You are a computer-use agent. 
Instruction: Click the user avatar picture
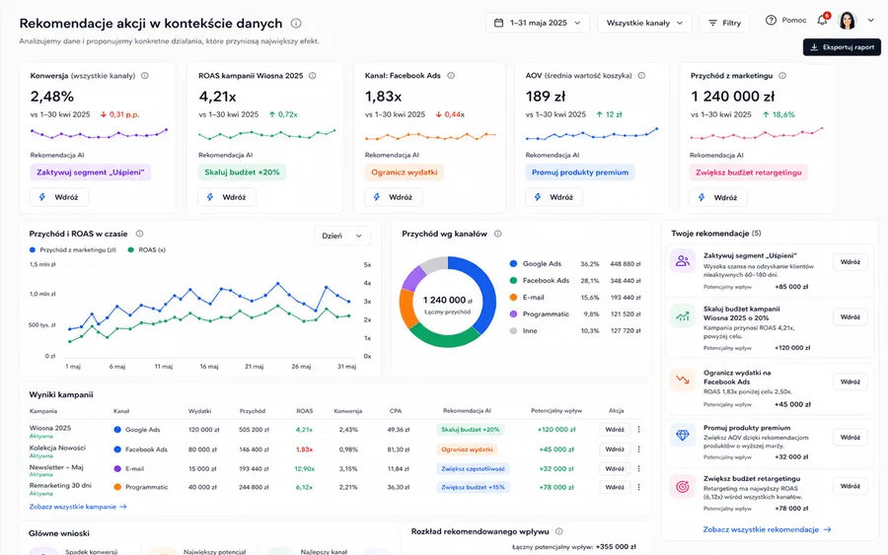click(847, 21)
